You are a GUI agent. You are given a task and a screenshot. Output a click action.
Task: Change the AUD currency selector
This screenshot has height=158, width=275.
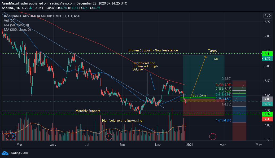pos(268,16)
